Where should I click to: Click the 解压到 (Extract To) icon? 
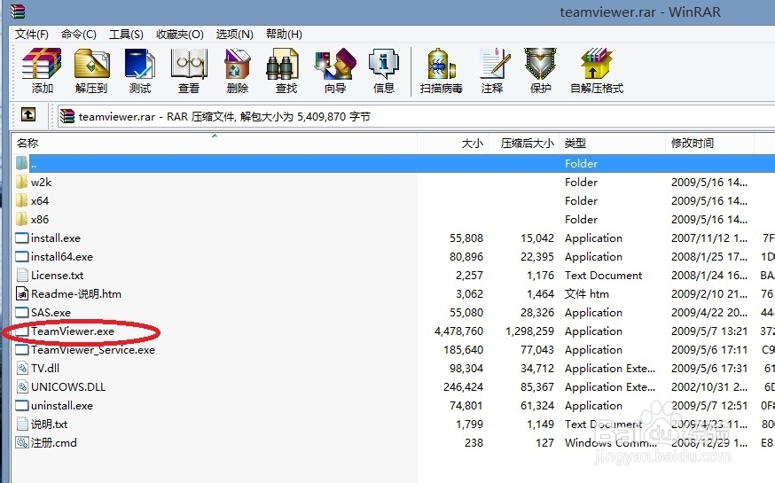[91, 63]
